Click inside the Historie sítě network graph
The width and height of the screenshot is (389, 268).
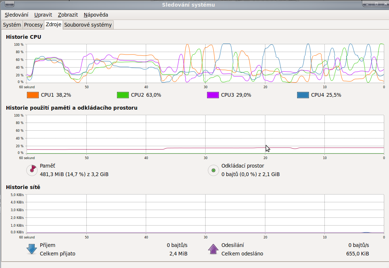(x=205, y=214)
